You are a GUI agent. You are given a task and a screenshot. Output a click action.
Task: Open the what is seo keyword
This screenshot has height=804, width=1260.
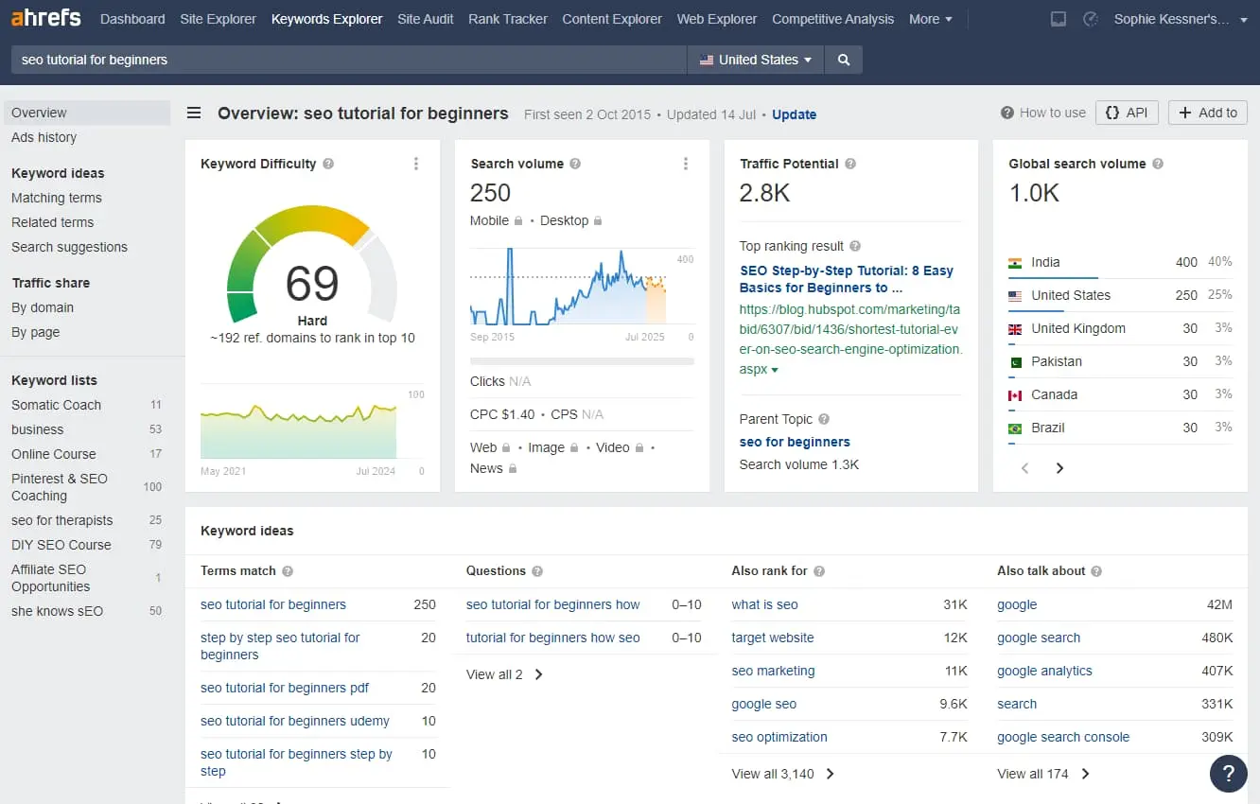tap(765, 604)
